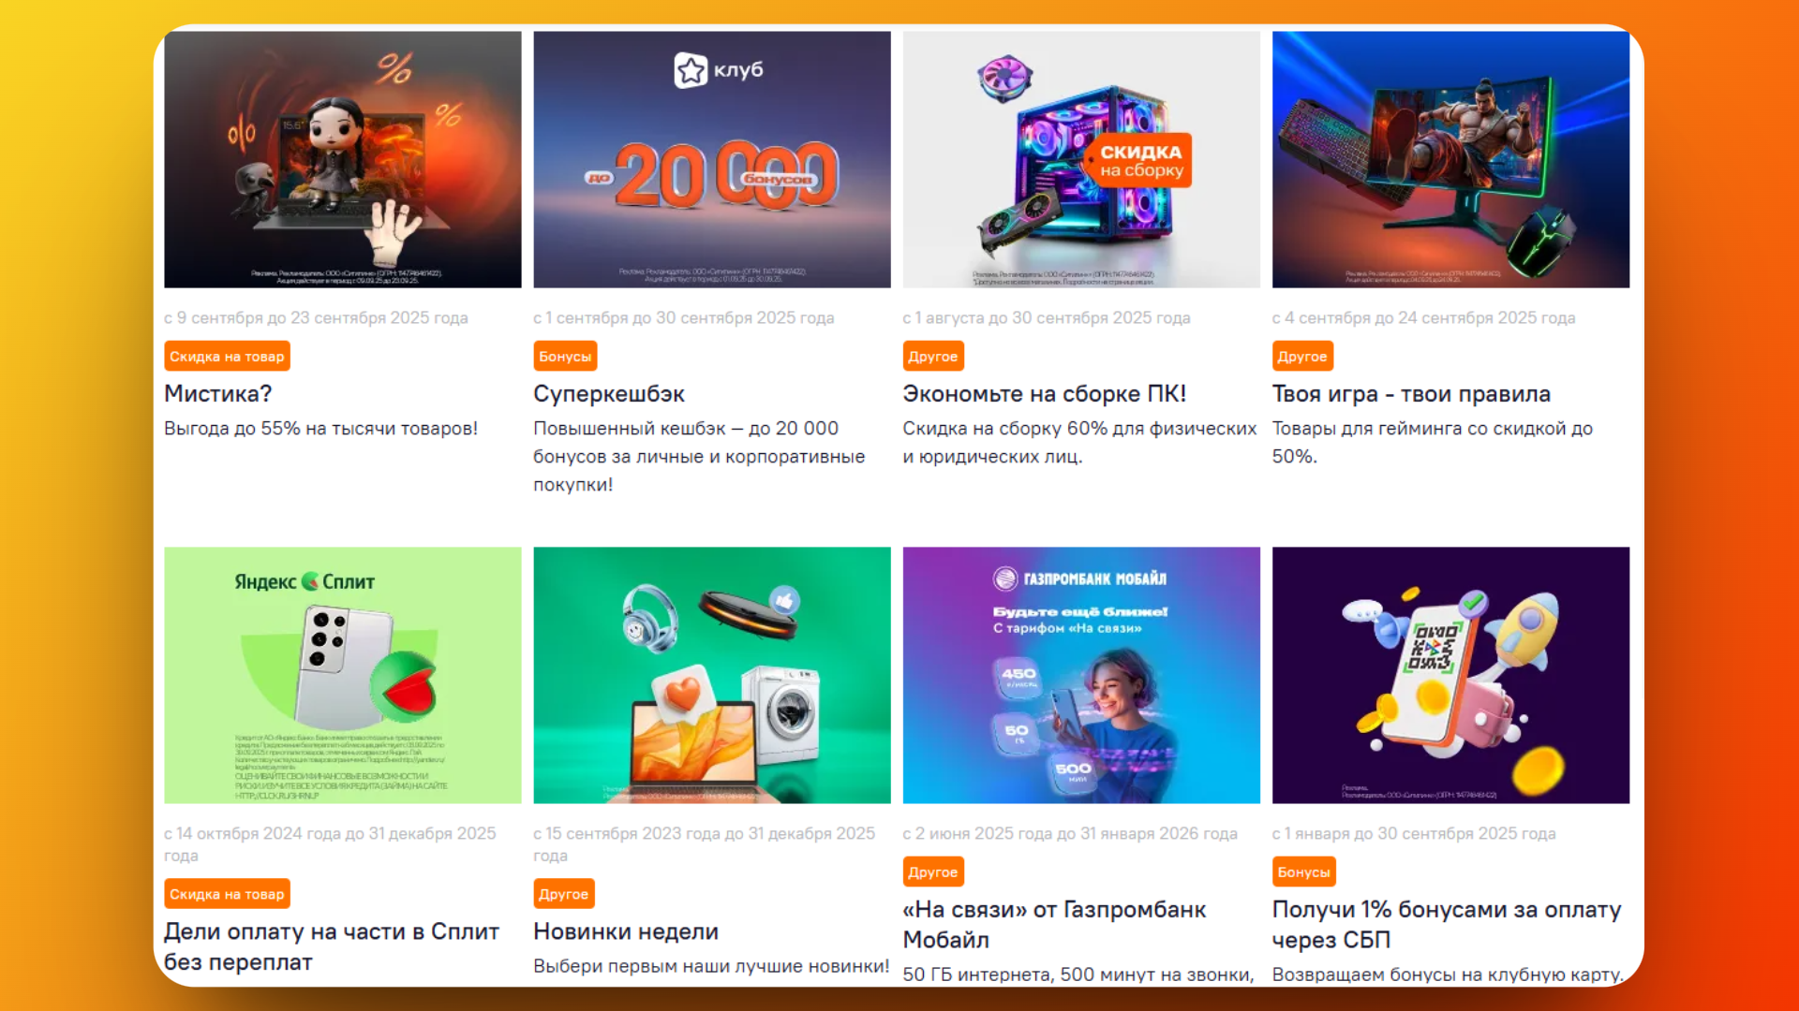The height and width of the screenshot is (1011, 1799).
Task: Open Получи 1% бонусами за оплату title
Action: (x=1447, y=924)
